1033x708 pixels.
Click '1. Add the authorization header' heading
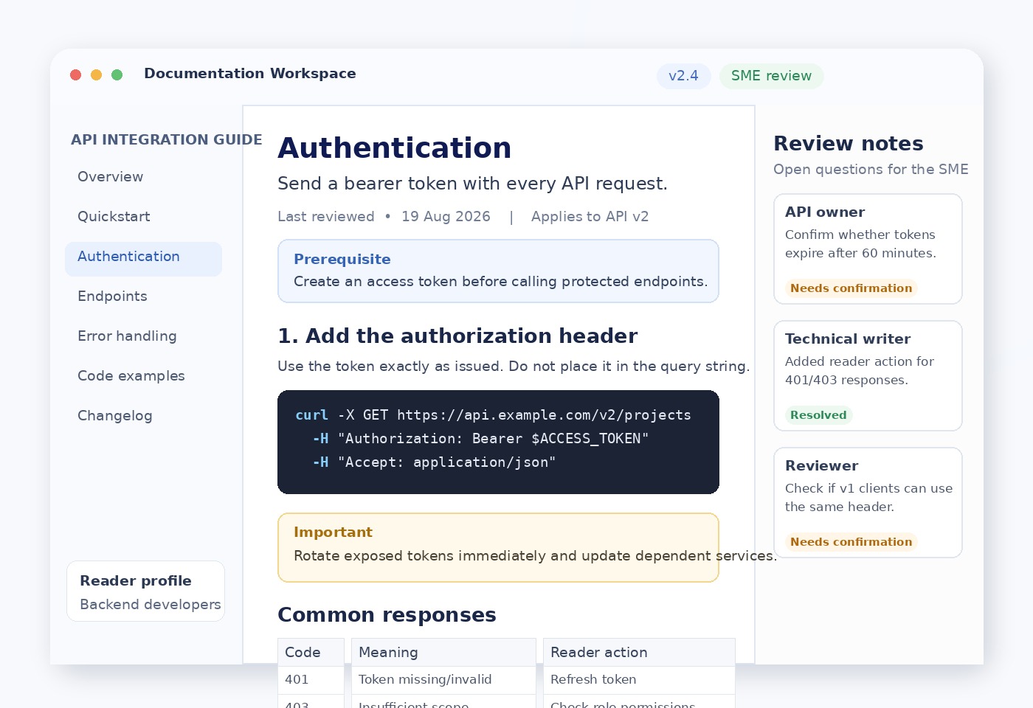[x=457, y=336]
